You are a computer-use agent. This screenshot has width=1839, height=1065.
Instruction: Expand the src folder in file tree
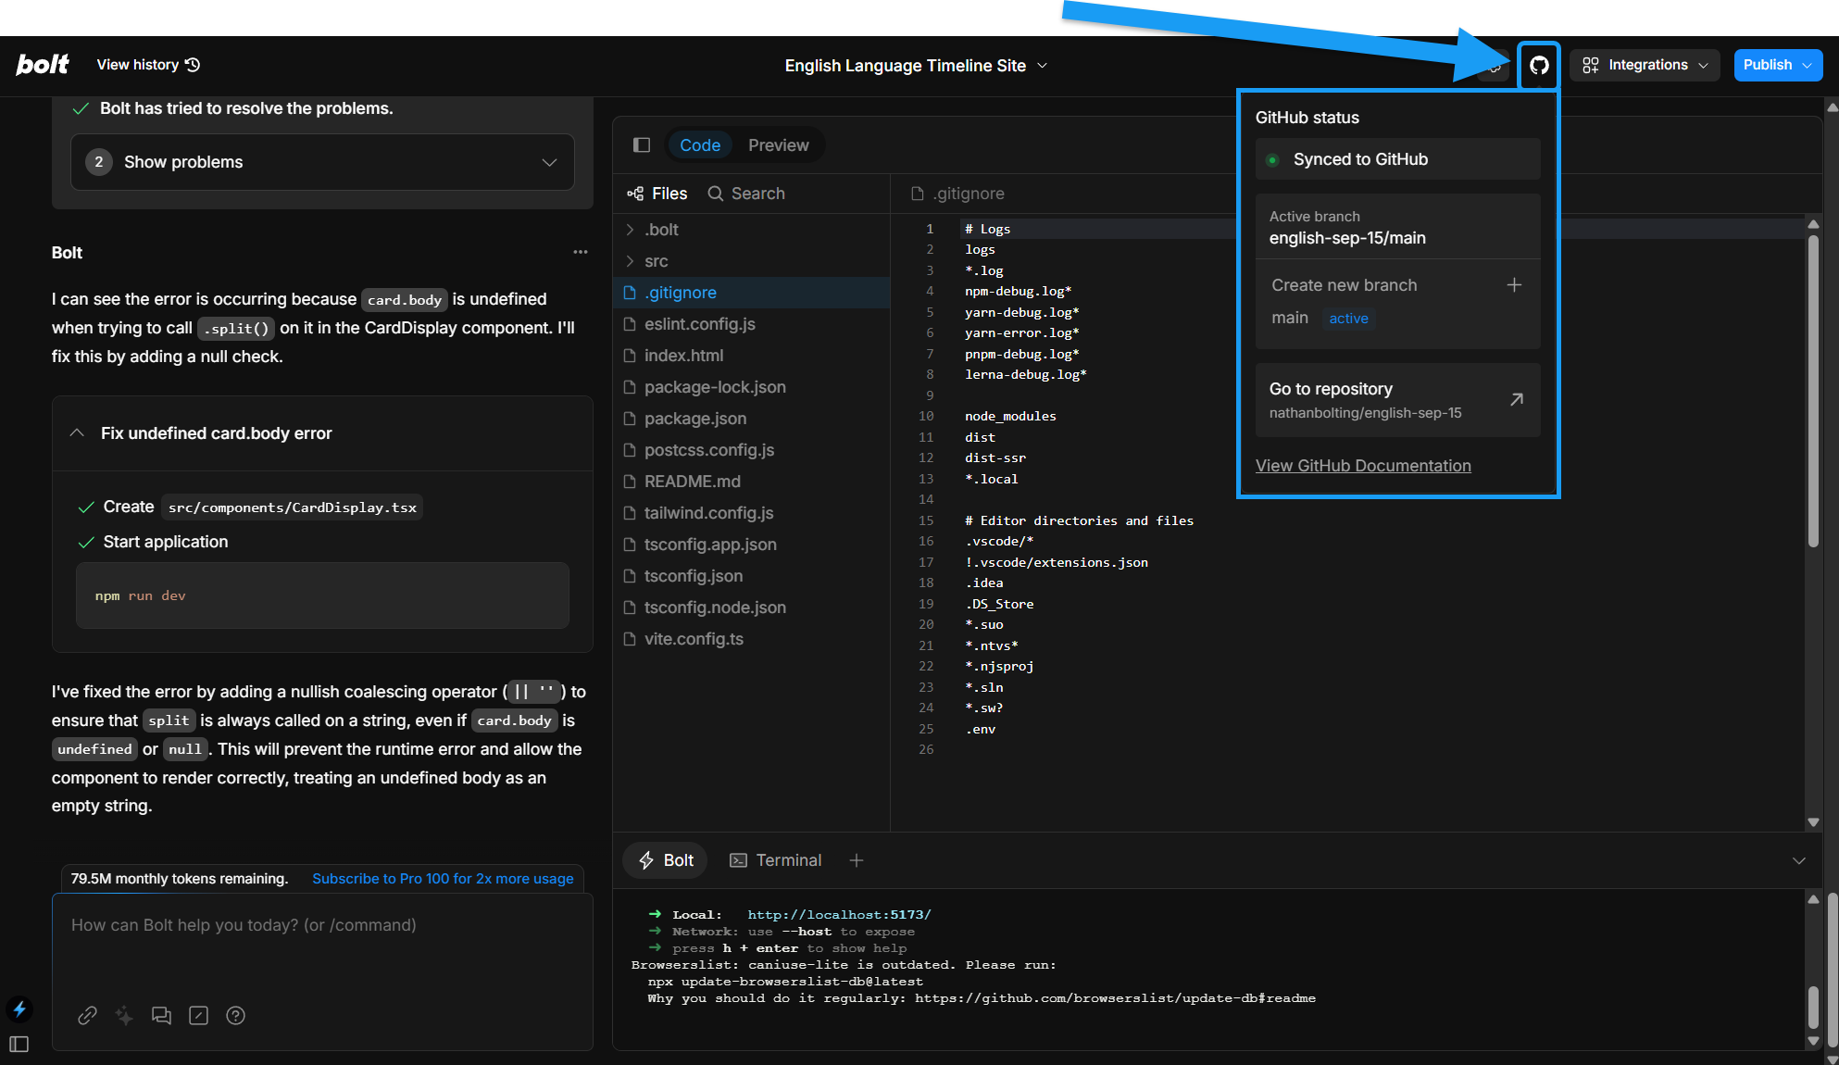click(657, 260)
